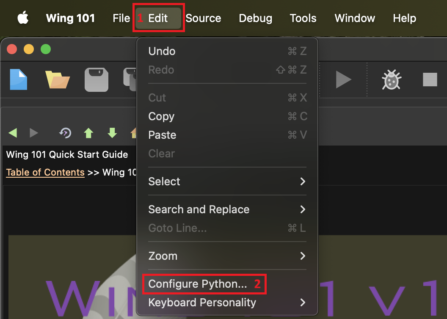Screen dimensions: 447x319
Task: Click the green up arrow icon
Action: 88,133
